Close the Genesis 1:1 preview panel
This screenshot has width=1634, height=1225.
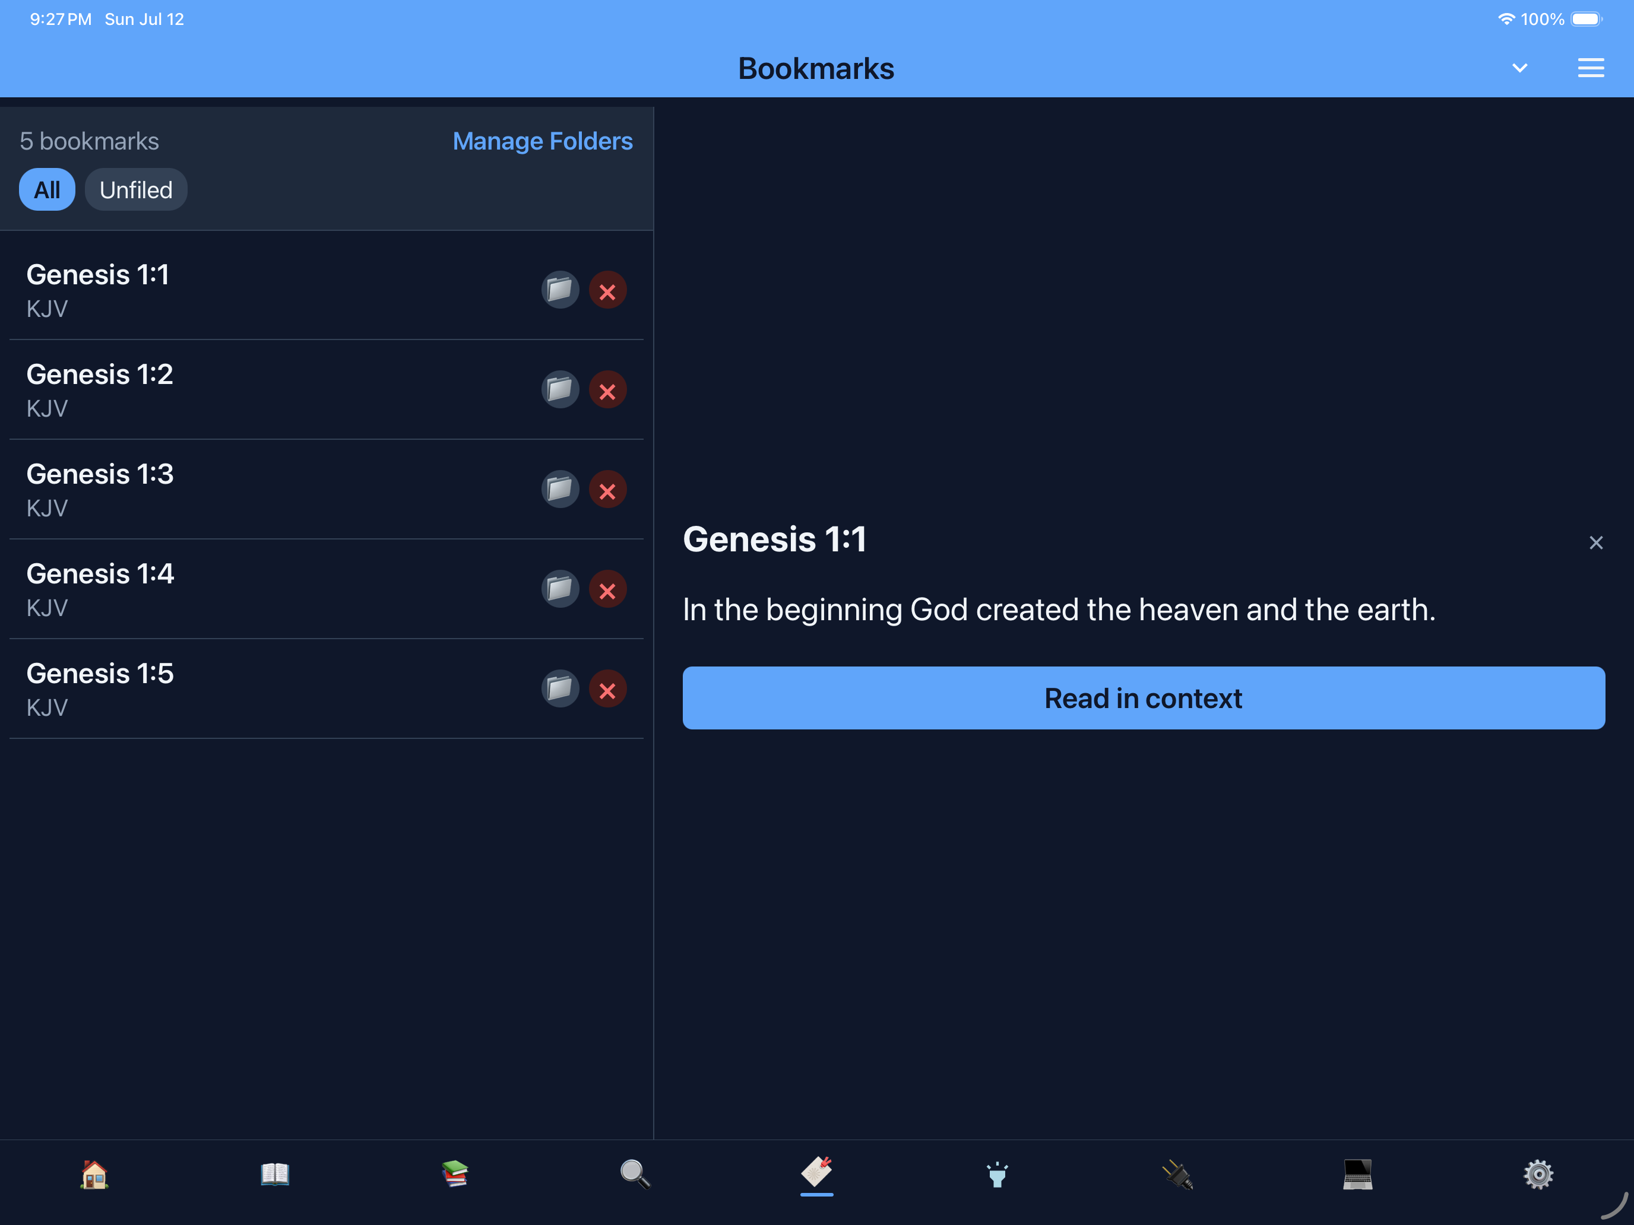point(1597,542)
